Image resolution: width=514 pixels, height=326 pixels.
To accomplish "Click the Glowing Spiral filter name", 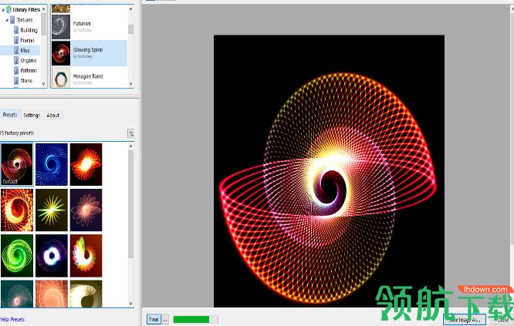I will pos(88,50).
